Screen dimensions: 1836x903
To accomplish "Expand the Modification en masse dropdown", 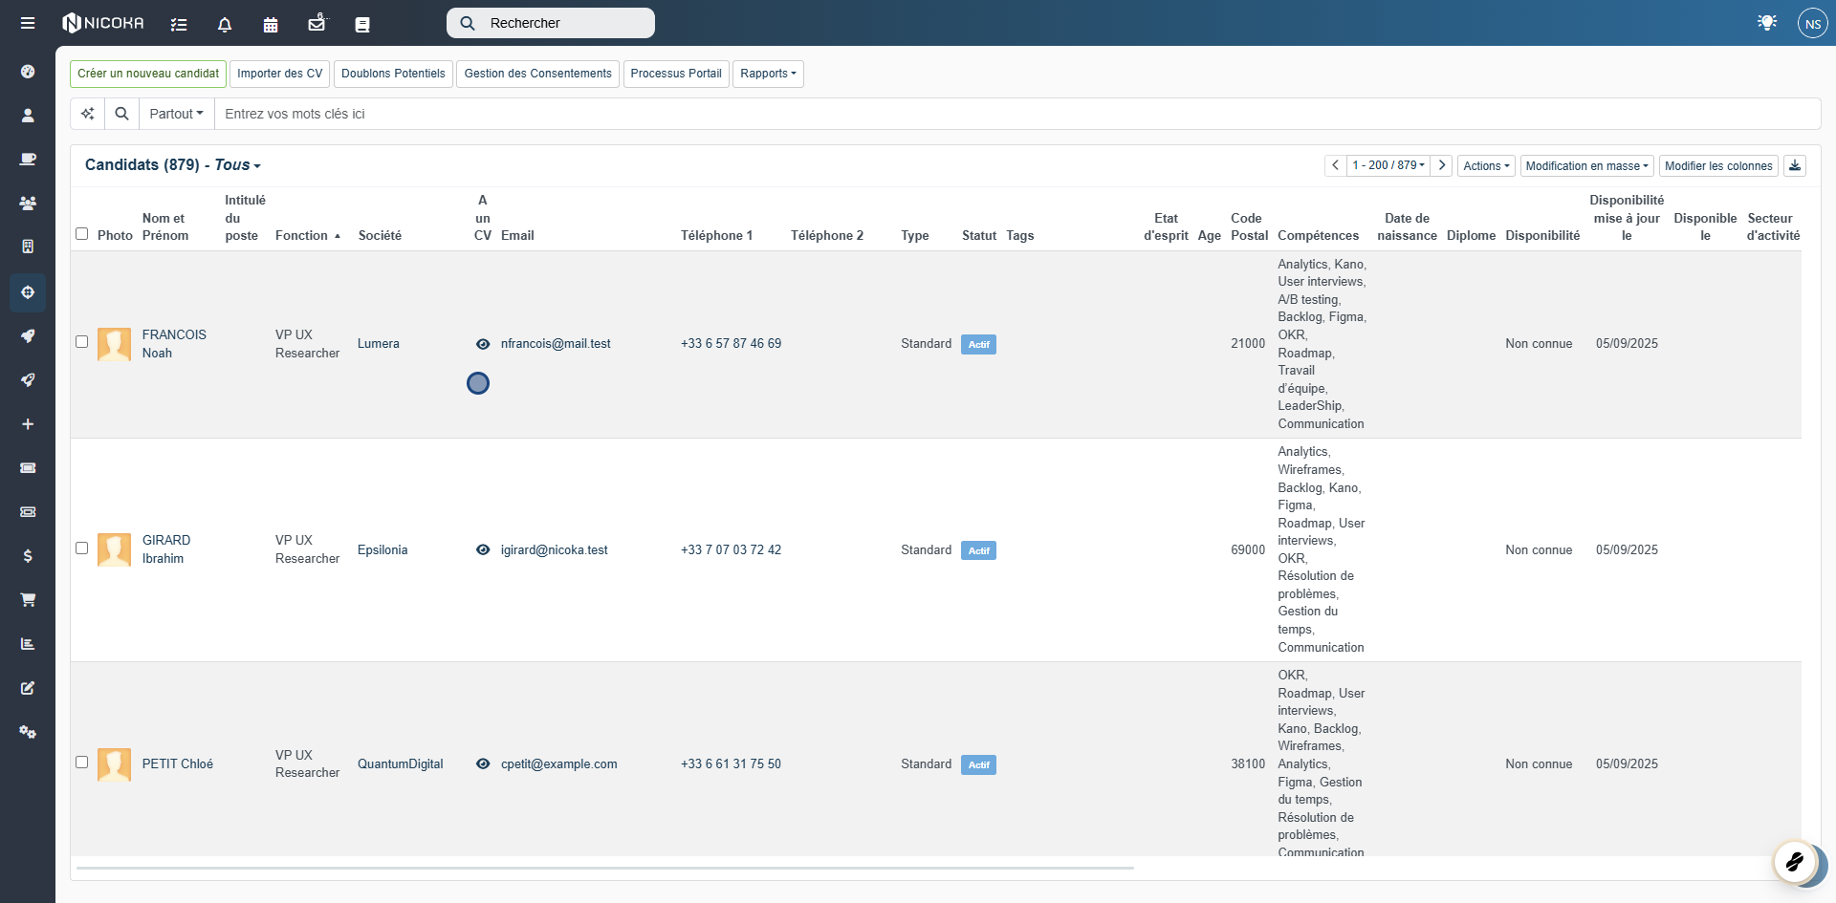I will pyautogui.click(x=1585, y=166).
